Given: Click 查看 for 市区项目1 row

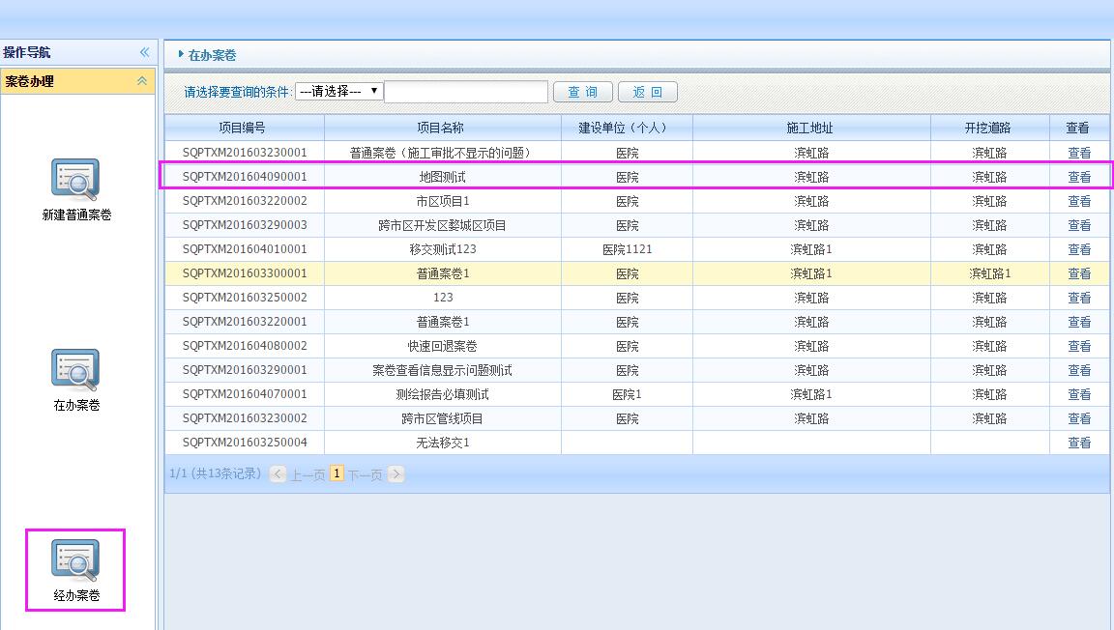Looking at the screenshot, I should [x=1079, y=201].
